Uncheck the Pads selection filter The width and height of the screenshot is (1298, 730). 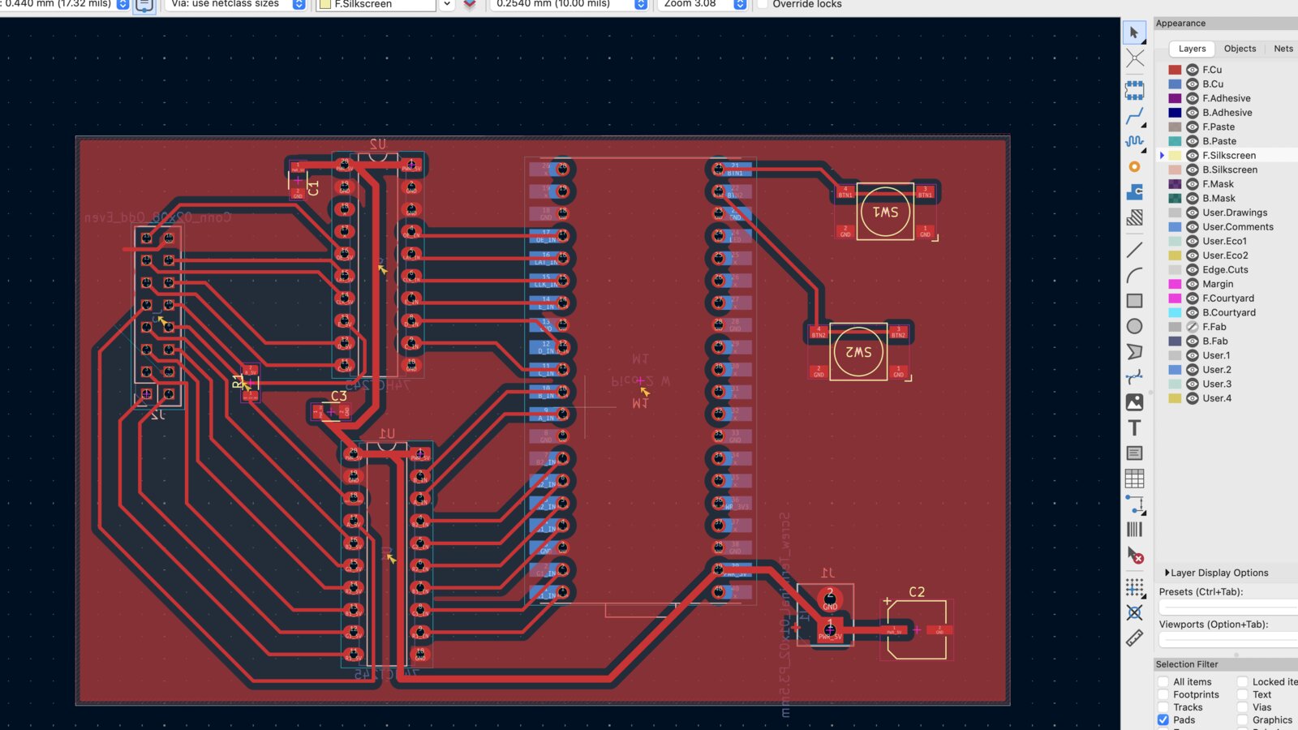pos(1163,720)
